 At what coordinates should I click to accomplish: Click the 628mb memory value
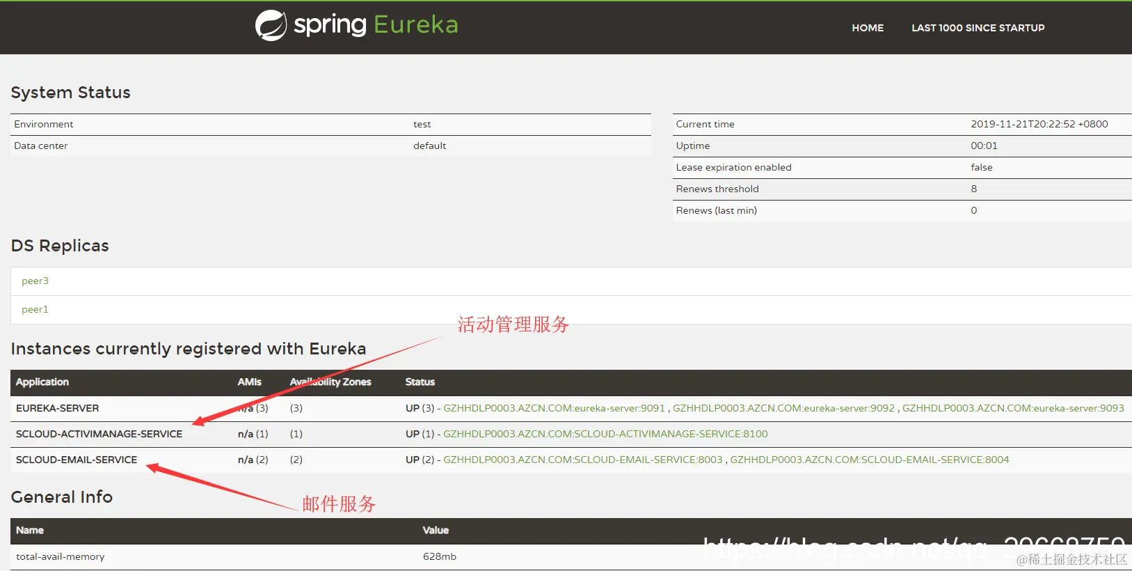coord(440,556)
